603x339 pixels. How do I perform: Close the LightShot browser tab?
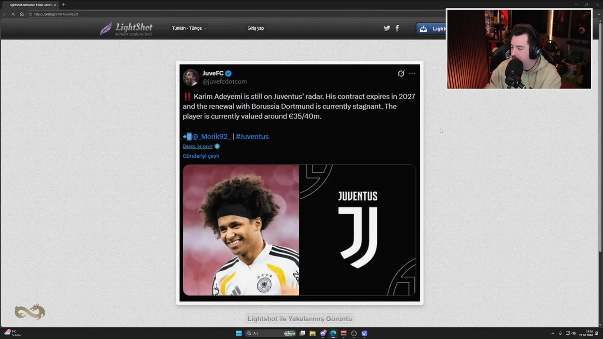click(x=55, y=5)
